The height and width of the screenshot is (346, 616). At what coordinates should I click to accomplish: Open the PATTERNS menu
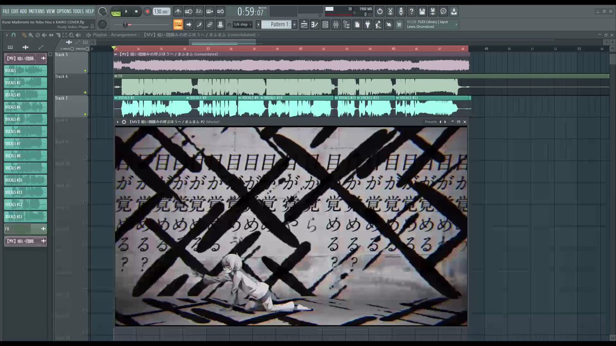[36, 11]
